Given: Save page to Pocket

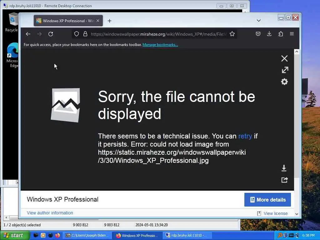Looking at the screenshot, I should coord(258,34).
